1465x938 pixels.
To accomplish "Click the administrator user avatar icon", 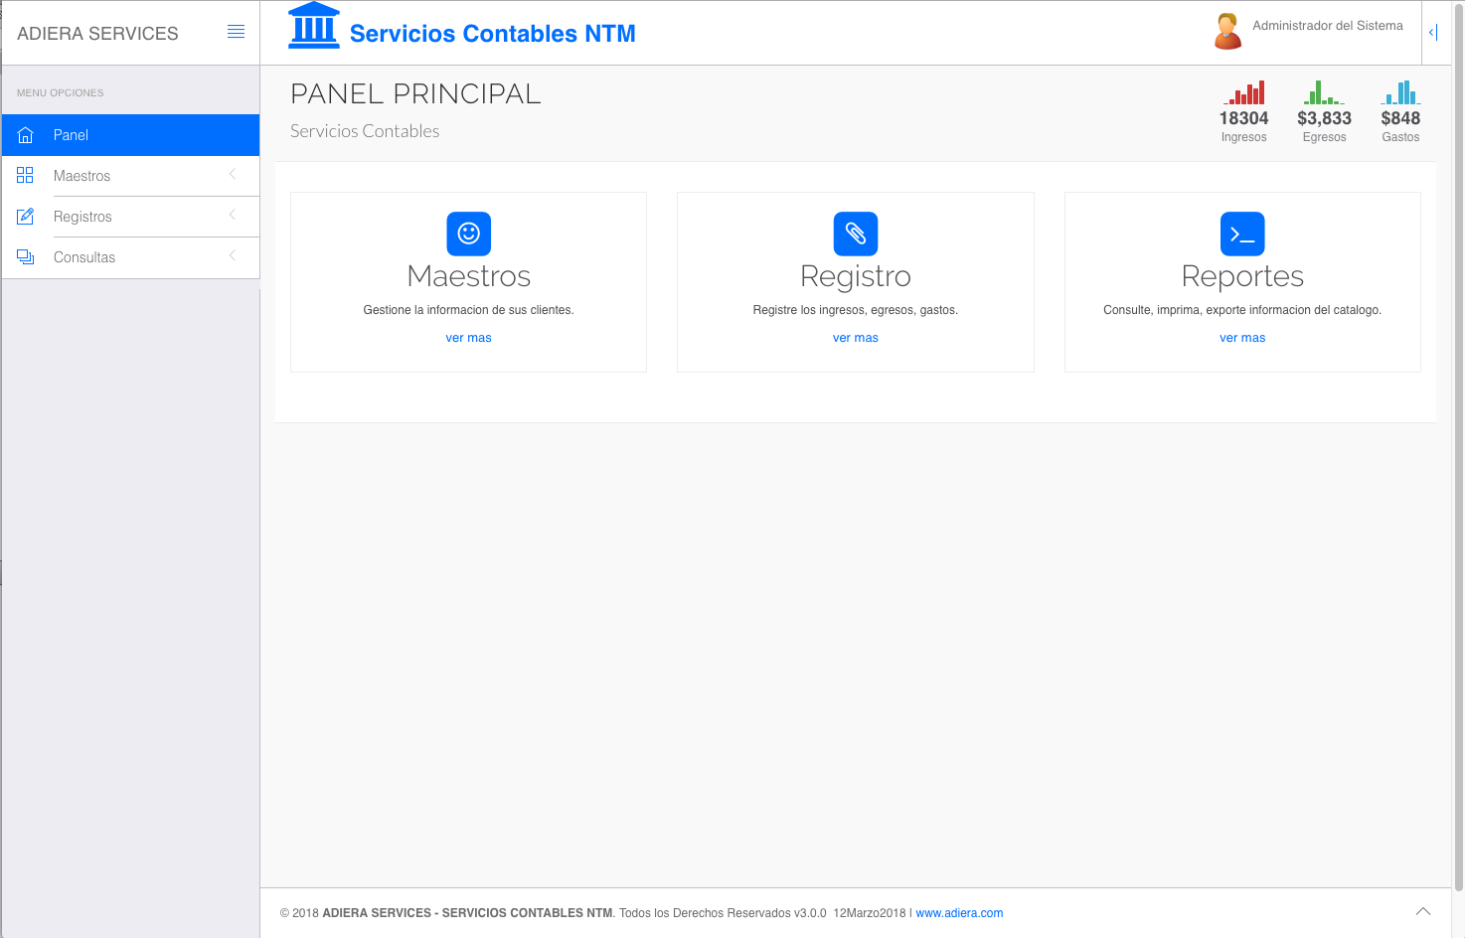I will coord(1227,31).
